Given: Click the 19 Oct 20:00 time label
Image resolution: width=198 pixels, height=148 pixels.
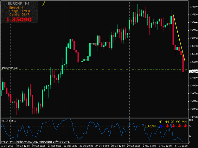Looking at the screenshot, I should tap(39, 146).
